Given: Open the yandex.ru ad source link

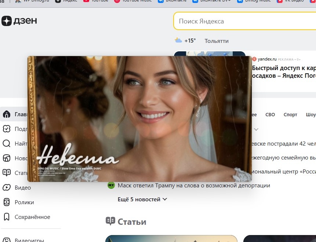Looking at the screenshot, I should point(267,59).
